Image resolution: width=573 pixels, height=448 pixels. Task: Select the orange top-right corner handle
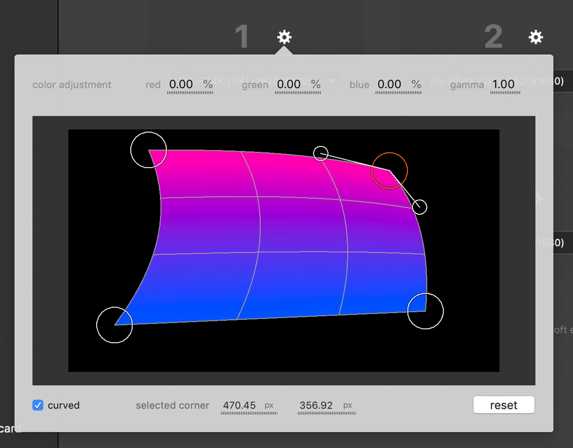[x=389, y=170]
